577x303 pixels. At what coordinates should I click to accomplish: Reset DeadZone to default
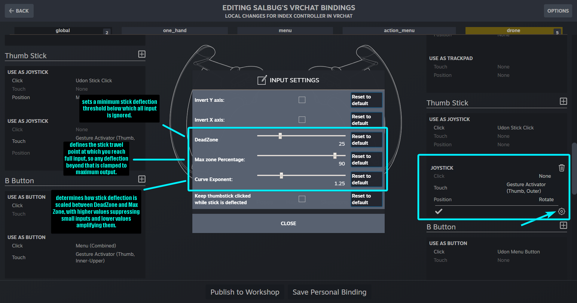click(x=367, y=140)
